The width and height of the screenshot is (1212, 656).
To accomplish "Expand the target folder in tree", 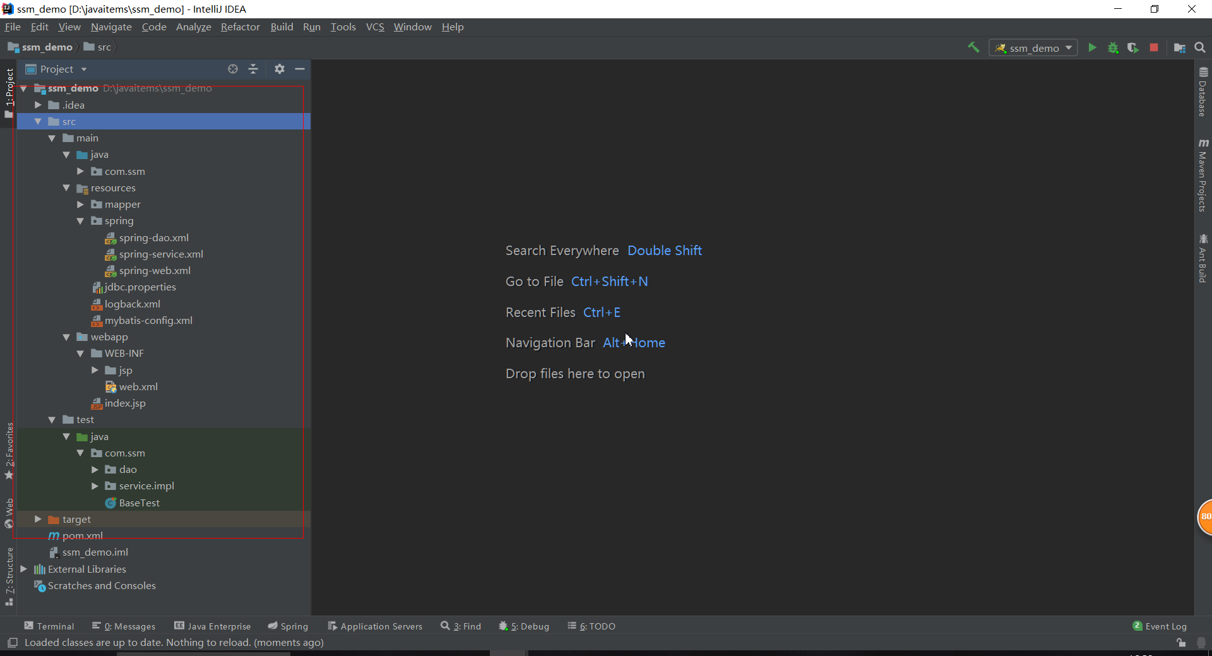I will [x=38, y=519].
